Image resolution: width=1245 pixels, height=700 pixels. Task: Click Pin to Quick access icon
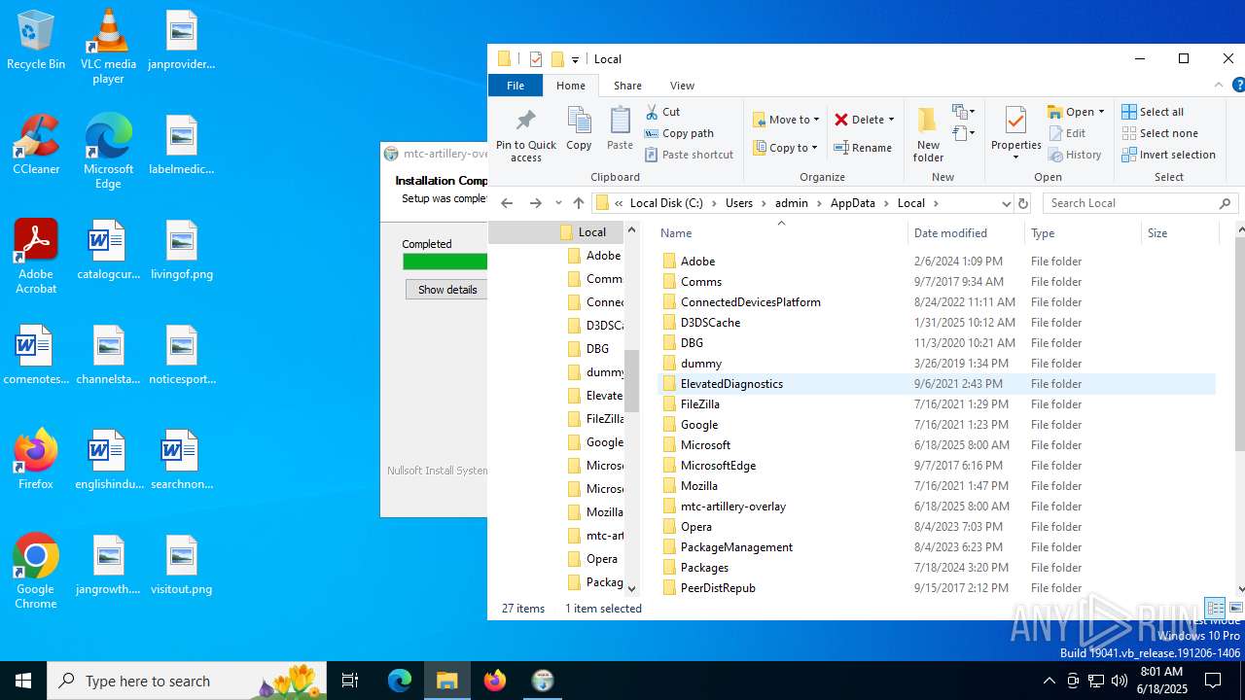click(526, 135)
